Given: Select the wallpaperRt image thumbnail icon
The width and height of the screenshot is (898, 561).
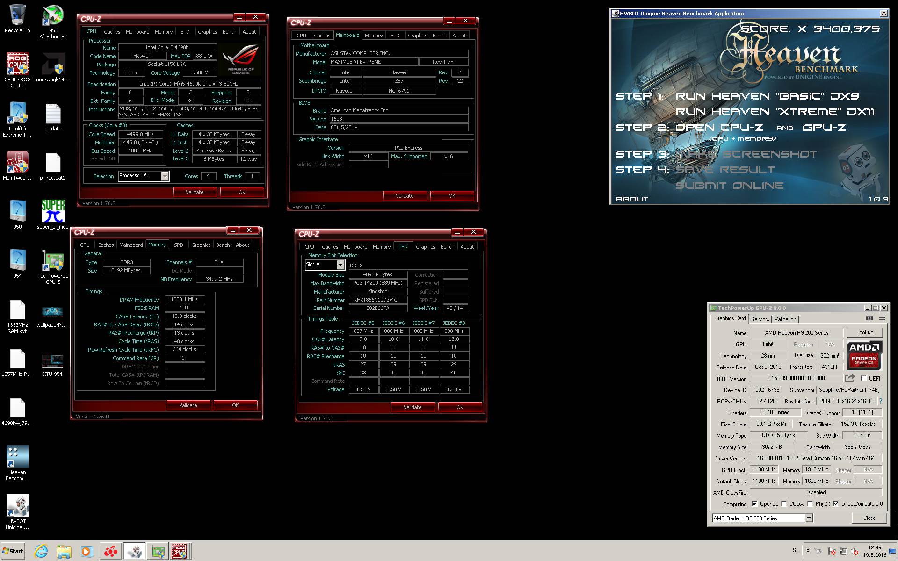Looking at the screenshot, I should (53, 316).
